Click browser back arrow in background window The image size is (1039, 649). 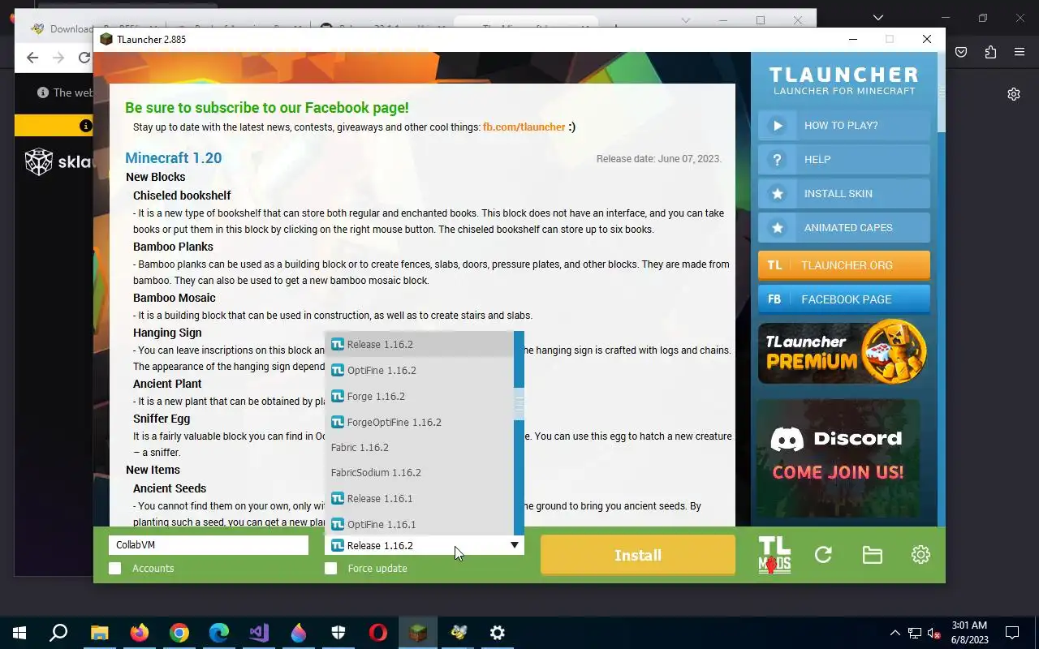point(32,58)
